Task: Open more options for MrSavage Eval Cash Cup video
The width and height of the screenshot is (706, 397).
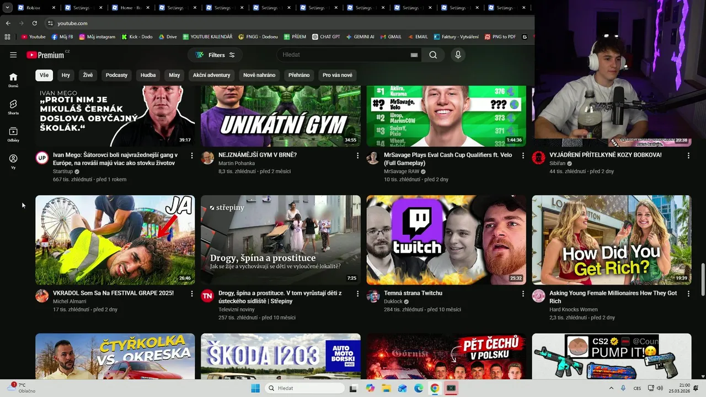Action: (x=523, y=155)
